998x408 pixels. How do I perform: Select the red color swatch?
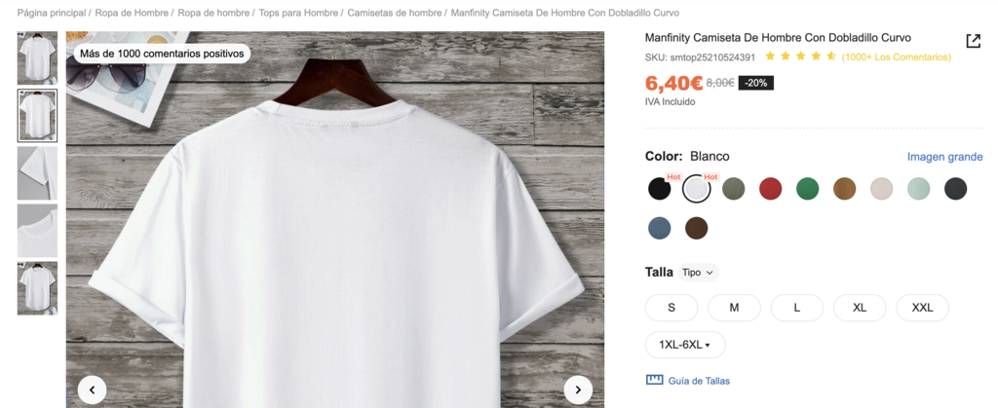click(x=770, y=189)
